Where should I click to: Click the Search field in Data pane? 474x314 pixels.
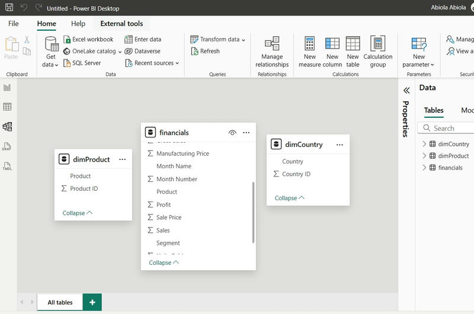(446, 128)
